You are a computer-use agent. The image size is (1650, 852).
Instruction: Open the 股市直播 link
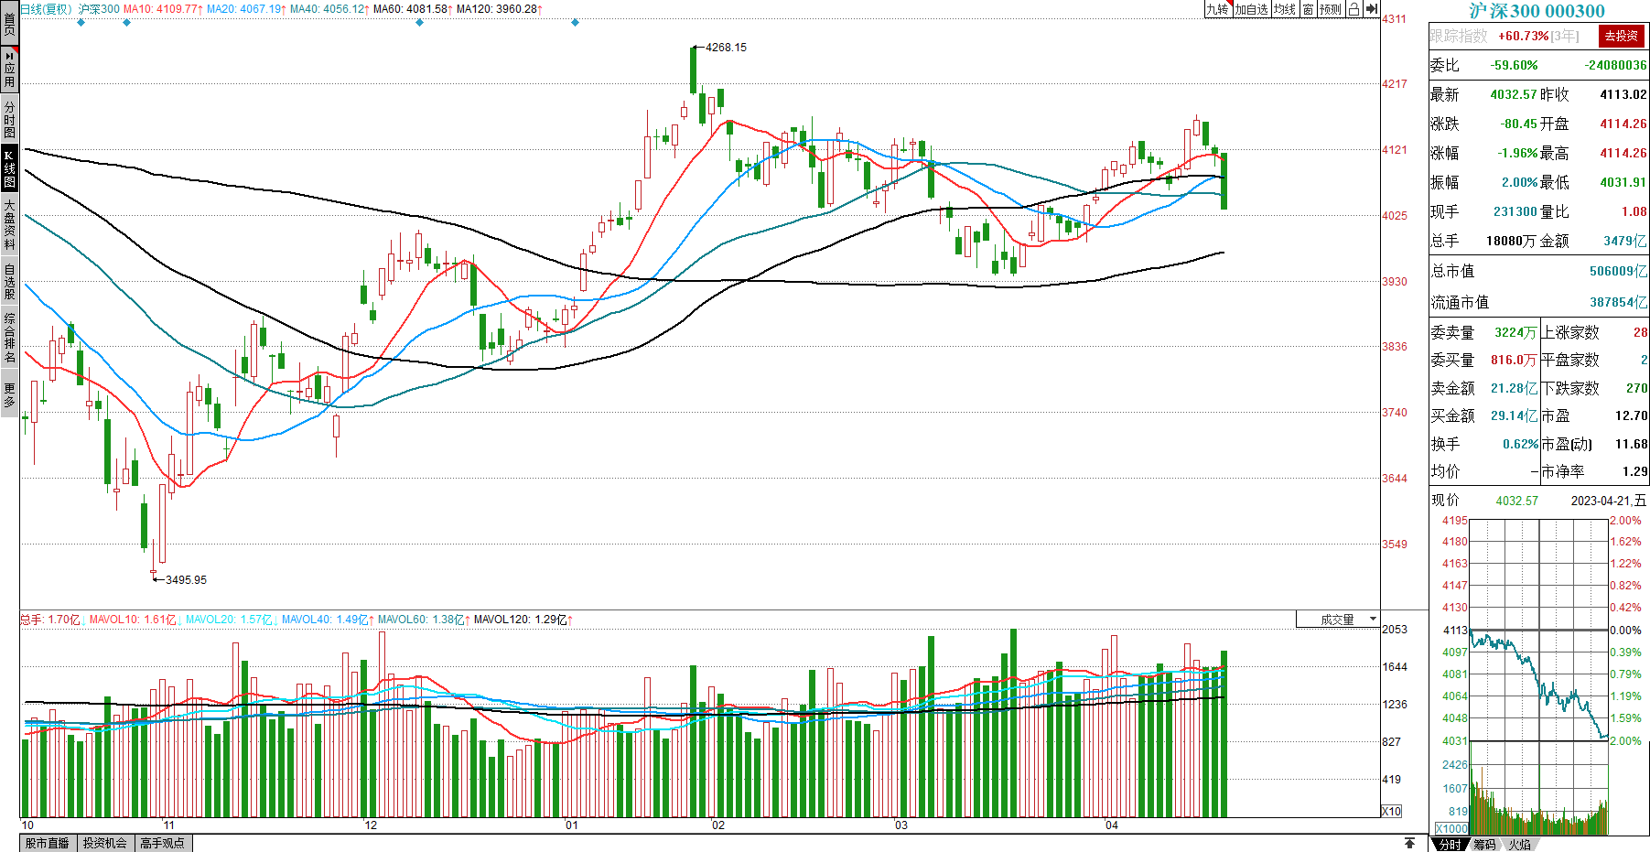[x=48, y=843]
